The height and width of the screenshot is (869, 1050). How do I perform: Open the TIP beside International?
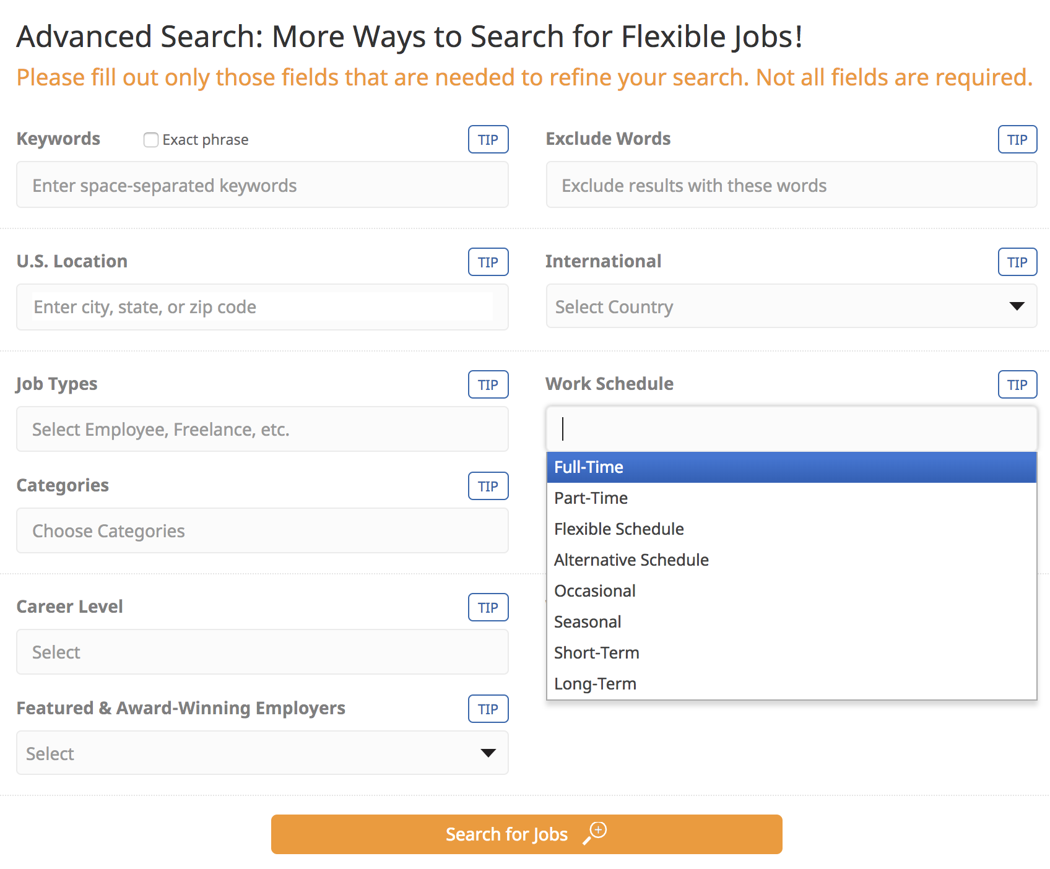(x=1017, y=262)
